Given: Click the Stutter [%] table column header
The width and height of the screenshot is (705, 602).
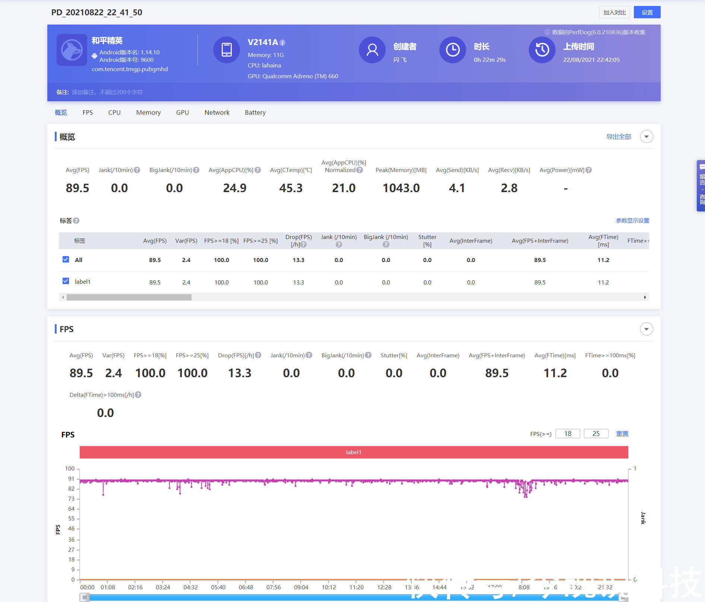Looking at the screenshot, I should pyautogui.click(x=427, y=241).
